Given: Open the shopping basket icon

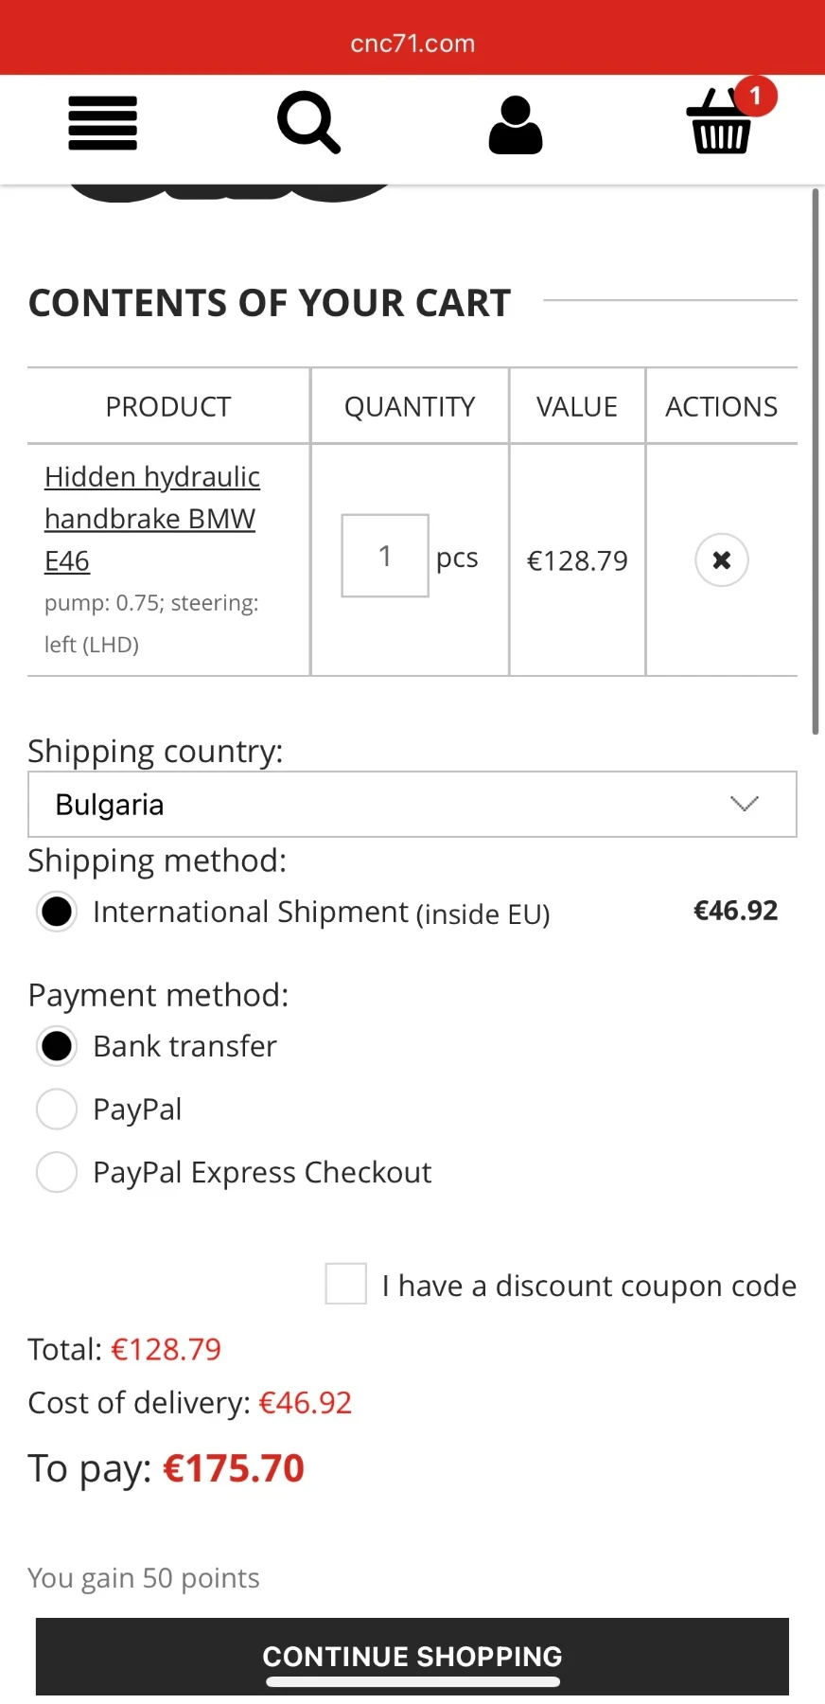Looking at the screenshot, I should click(x=719, y=125).
